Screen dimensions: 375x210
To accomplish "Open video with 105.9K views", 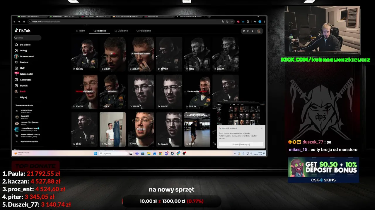I will (x=84, y=54).
